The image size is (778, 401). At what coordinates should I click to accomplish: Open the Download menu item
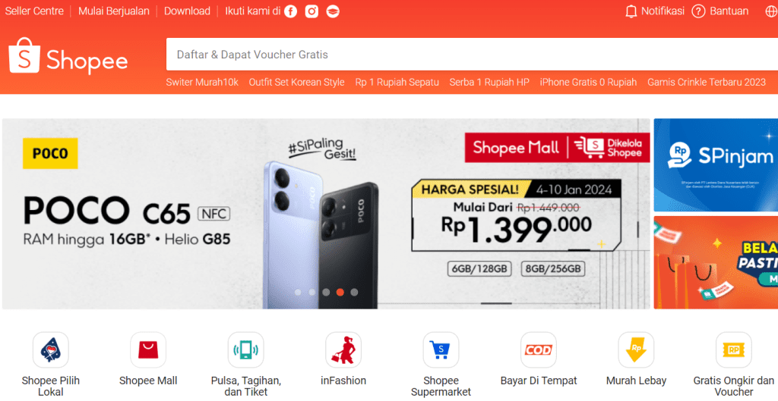coord(187,11)
